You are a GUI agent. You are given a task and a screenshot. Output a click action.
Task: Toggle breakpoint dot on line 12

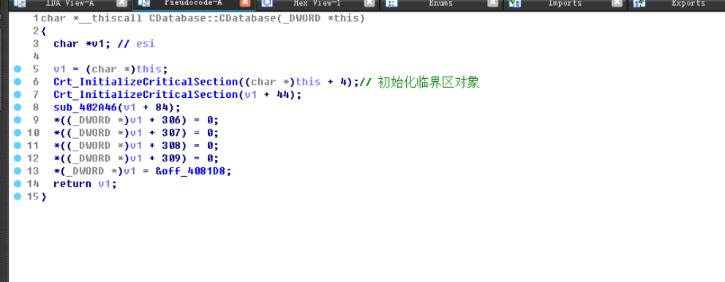[18, 159]
